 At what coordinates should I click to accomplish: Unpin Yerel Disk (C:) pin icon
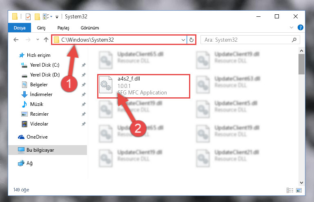tap(84, 65)
